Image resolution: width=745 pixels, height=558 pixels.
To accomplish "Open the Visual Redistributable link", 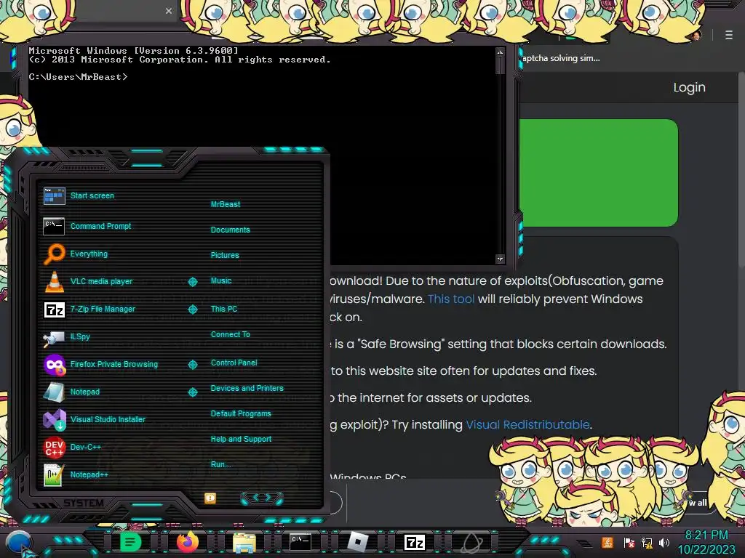I will [x=527, y=424].
